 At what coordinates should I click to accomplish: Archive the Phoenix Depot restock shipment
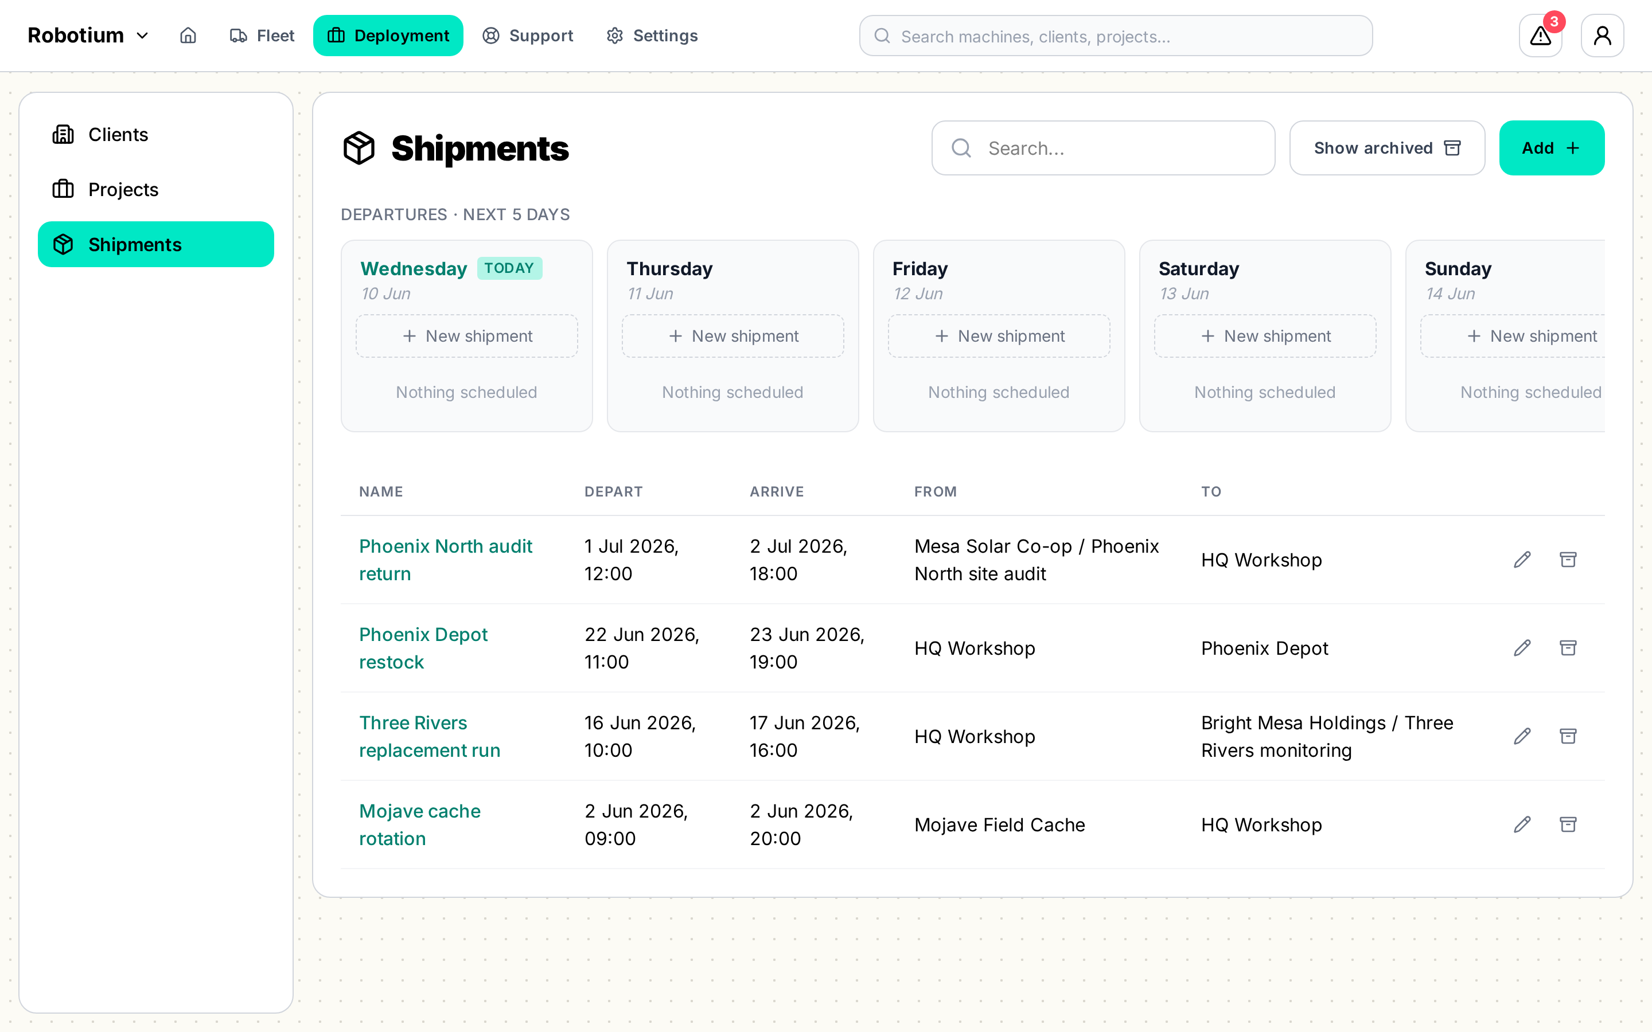[x=1568, y=648]
